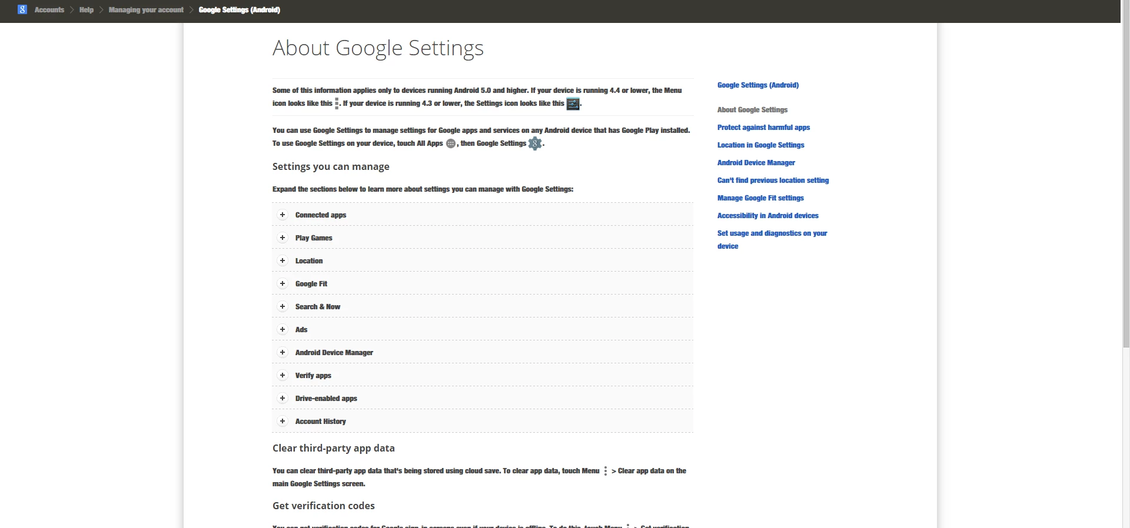Click the plus icon beside Play Games
This screenshot has width=1130, height=528.
[282, 238]
